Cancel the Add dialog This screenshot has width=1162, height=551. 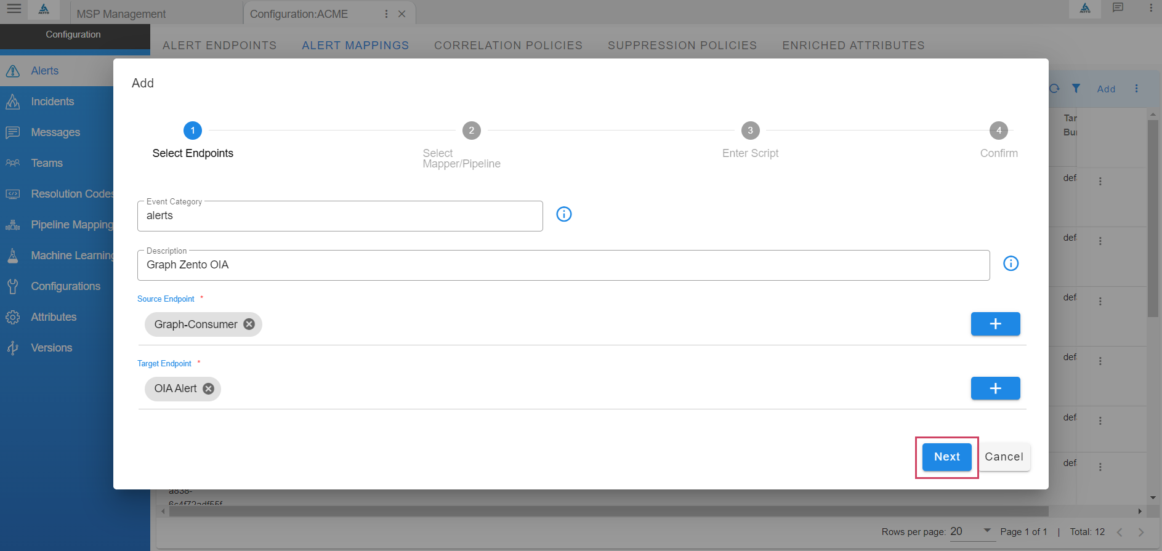point(1004,457)
